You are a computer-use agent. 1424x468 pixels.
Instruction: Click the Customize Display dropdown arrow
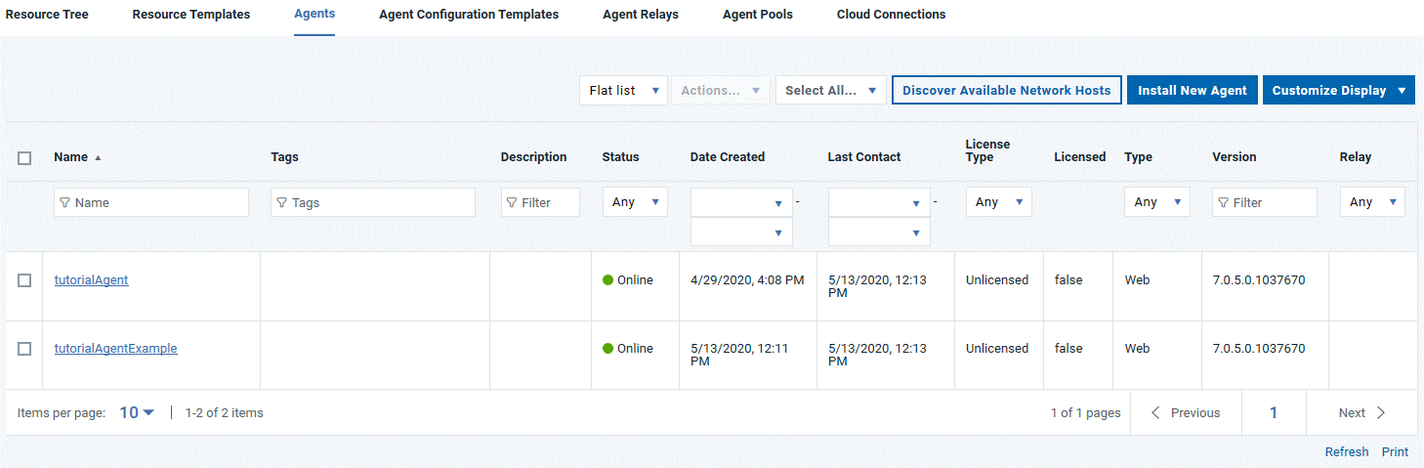(x=1403, y=91)
